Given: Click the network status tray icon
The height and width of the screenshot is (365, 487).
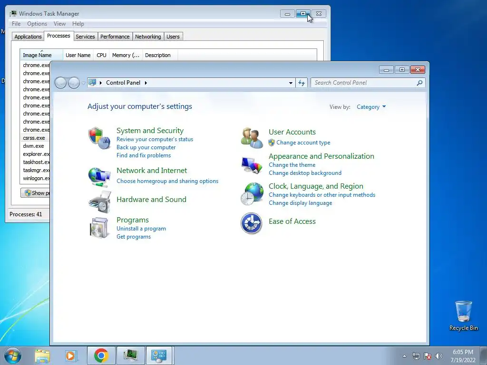Looking at the screenshot, I should (416, 356).
